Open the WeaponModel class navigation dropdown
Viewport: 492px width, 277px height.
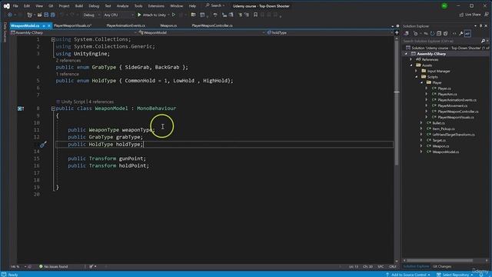click(x=201, y=32)
